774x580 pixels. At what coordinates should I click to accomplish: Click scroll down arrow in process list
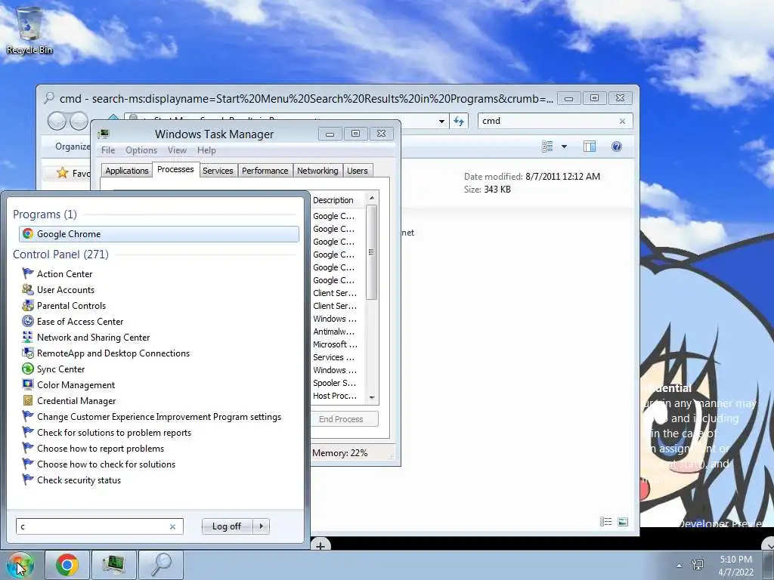[372, 397]
